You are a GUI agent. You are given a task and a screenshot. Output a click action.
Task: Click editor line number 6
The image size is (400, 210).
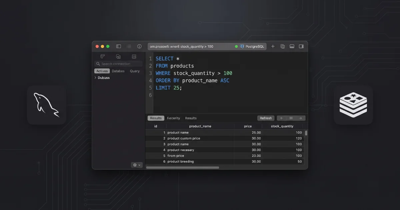(150, 95)
